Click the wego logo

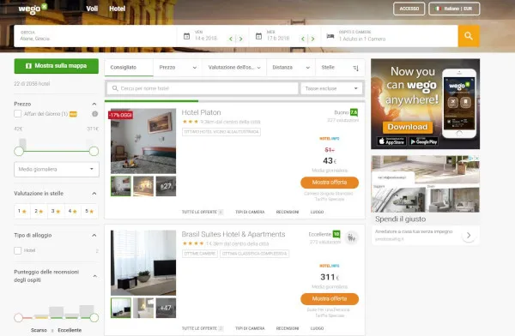pyautogui.click(x=33, y=9)
